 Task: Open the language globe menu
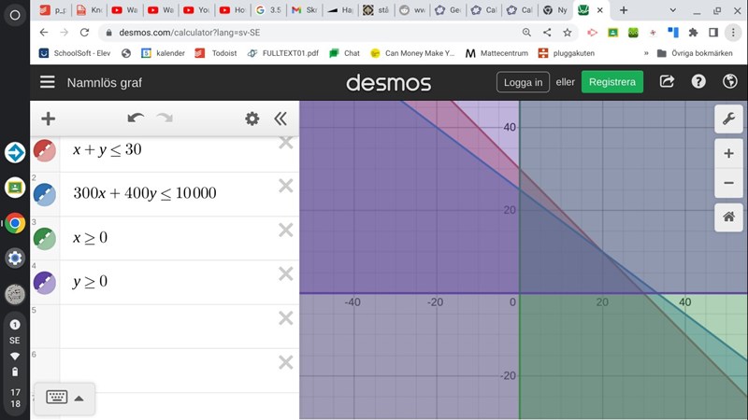729,82
